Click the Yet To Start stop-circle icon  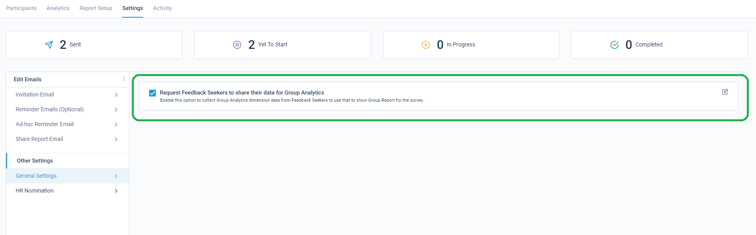click(237, 45)
